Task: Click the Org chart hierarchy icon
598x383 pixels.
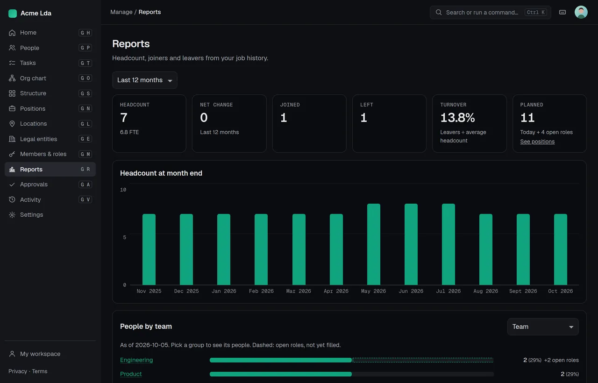Action: click(x=12, y=78)
